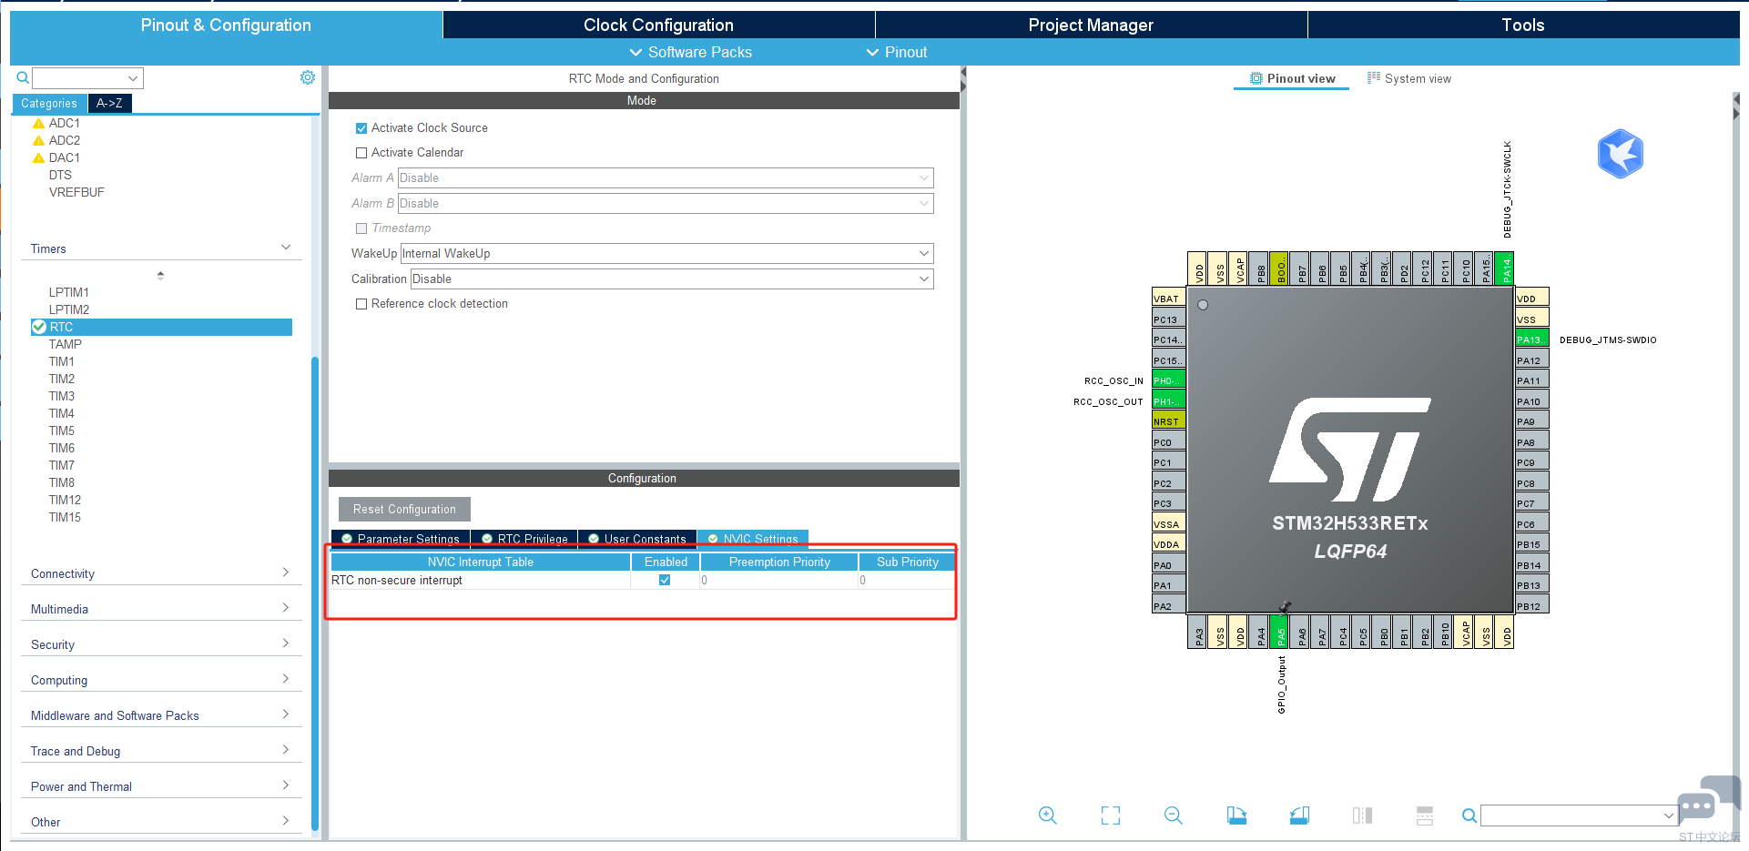Viewport: 1749px width, 851px height.
Task: Click the peripheral search magnifier icon
Action: [x=23, y=77]
